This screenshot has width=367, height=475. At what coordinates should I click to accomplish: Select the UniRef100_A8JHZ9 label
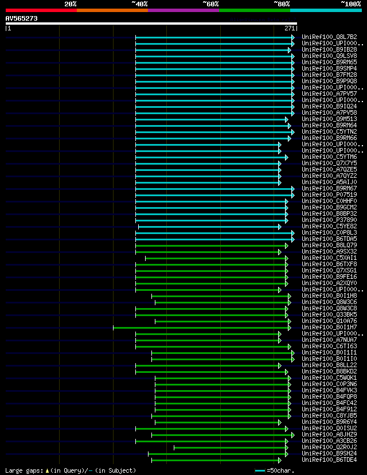pos(330,435)
